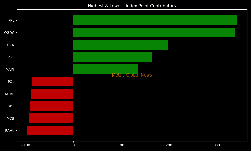Click the 'LUCK' axis label

[x=10, y=45]
